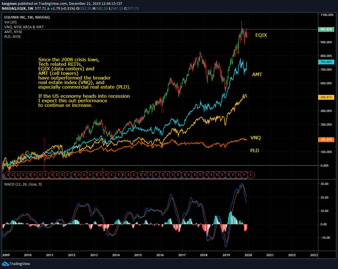Click the PLD chart annotation label
The width and height of the screenshot is (338, 269).
(255, 150)
